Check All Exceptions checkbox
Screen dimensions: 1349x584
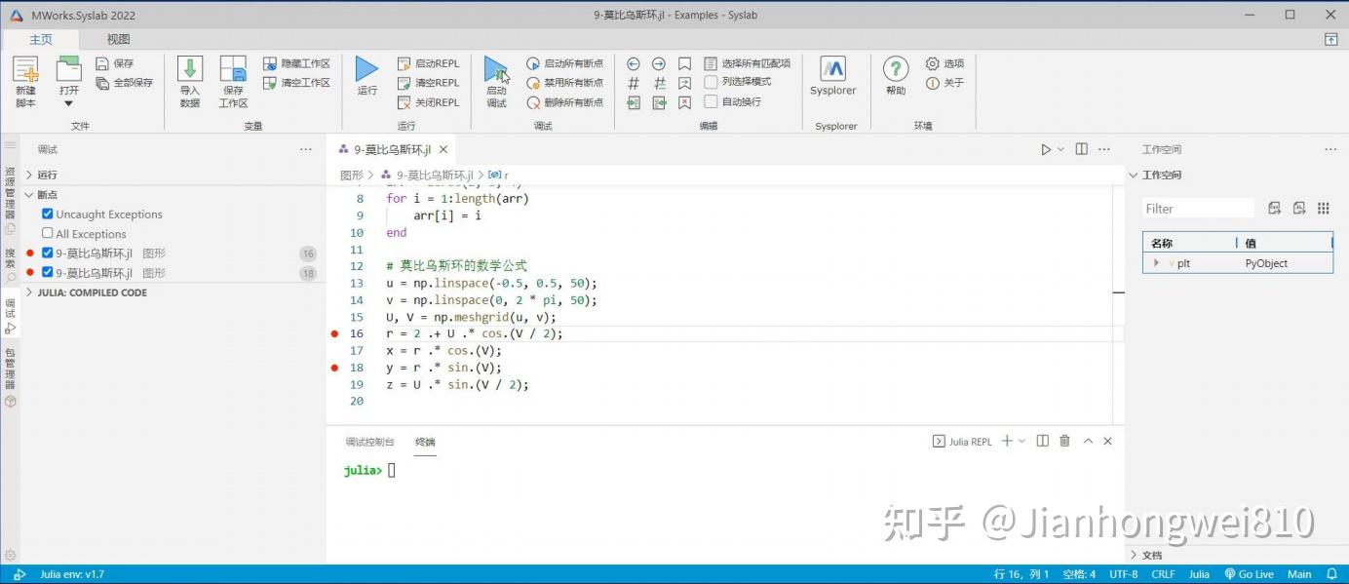pos(47,233)
